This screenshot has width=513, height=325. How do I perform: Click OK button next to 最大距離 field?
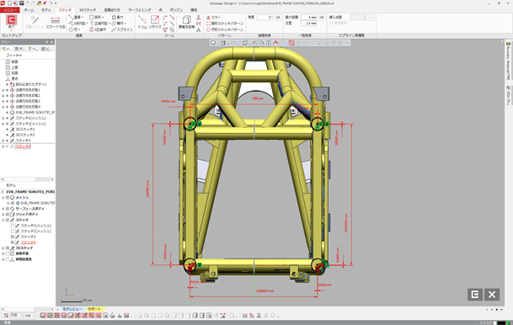[x=322, y=17]
